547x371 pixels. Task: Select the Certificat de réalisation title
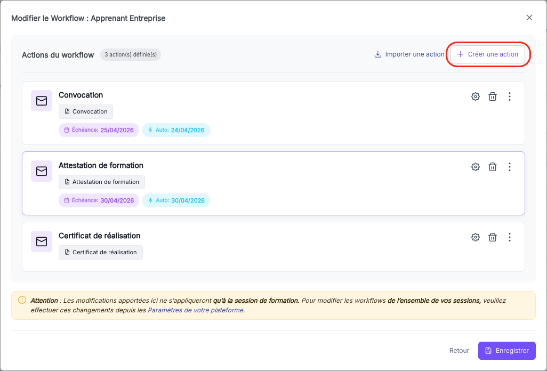pos(99,236)
